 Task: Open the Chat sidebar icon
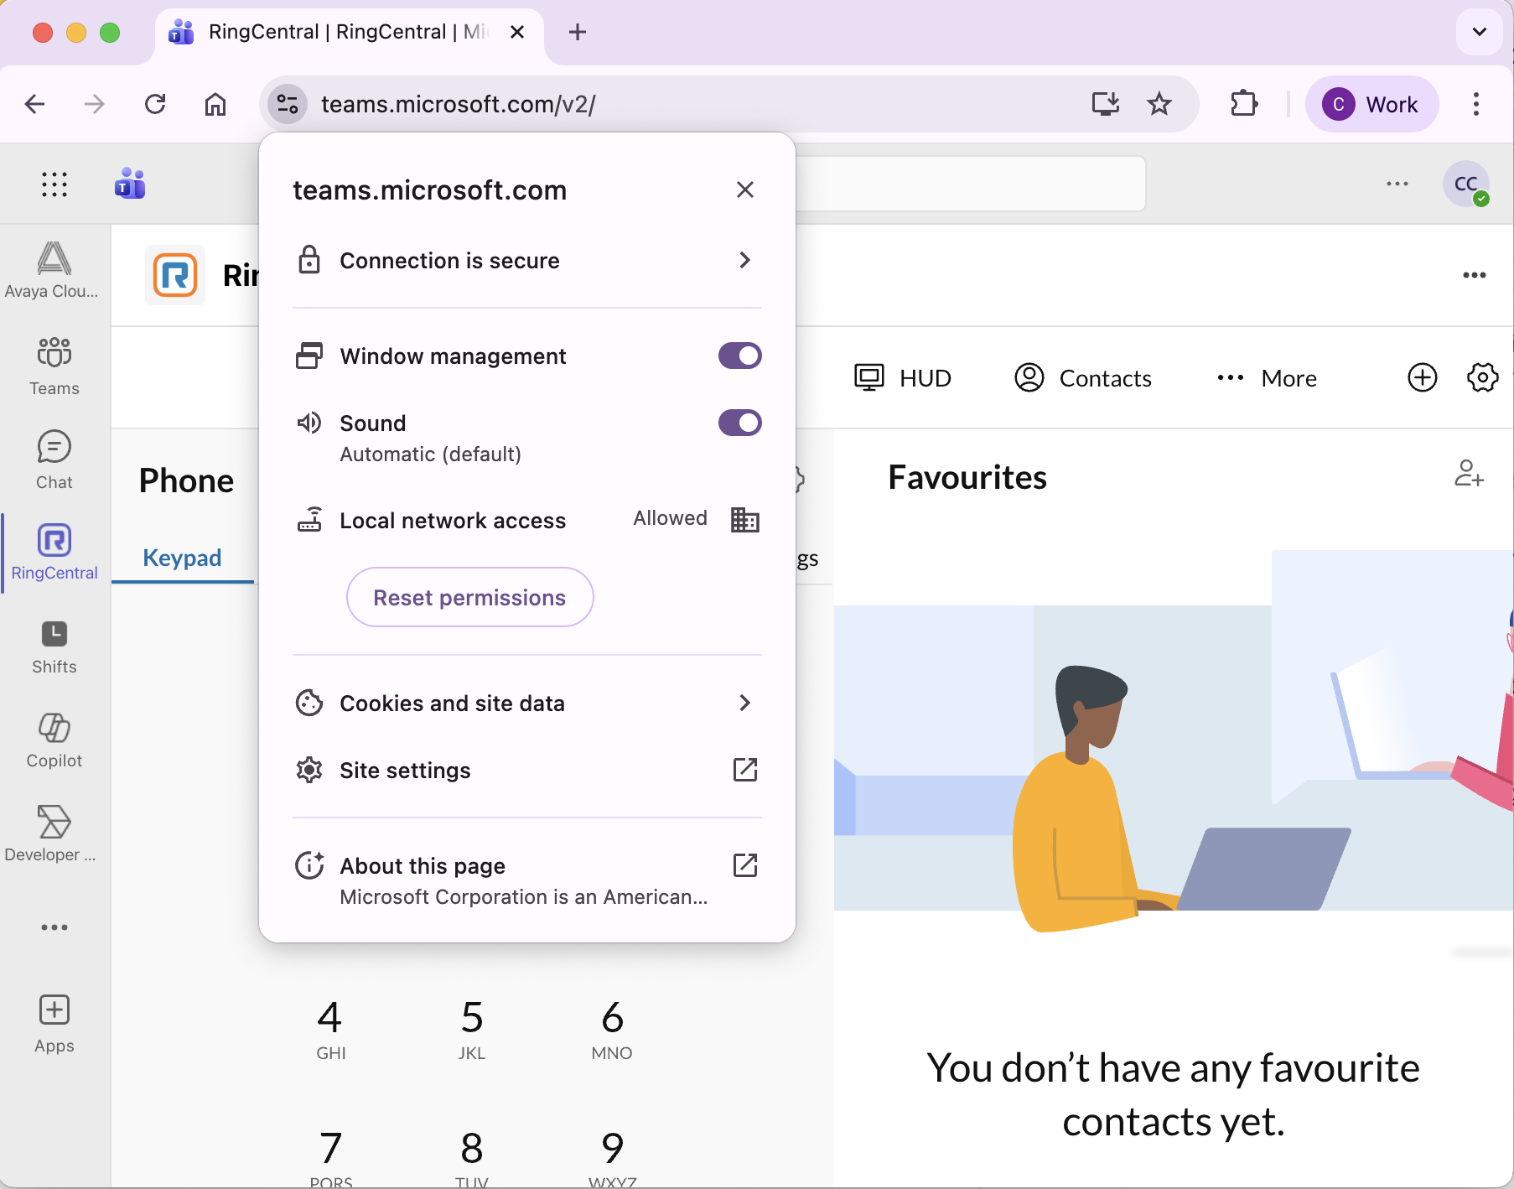tap(54, 460)
